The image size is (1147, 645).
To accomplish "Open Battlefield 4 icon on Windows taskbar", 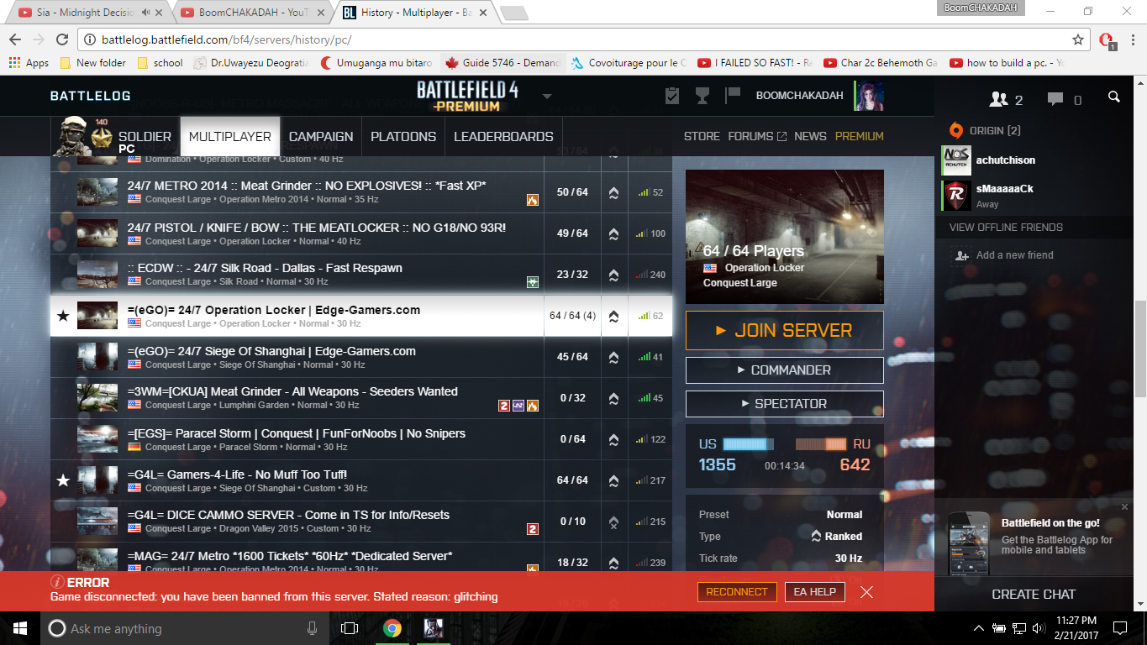I will tap(433, 628).
